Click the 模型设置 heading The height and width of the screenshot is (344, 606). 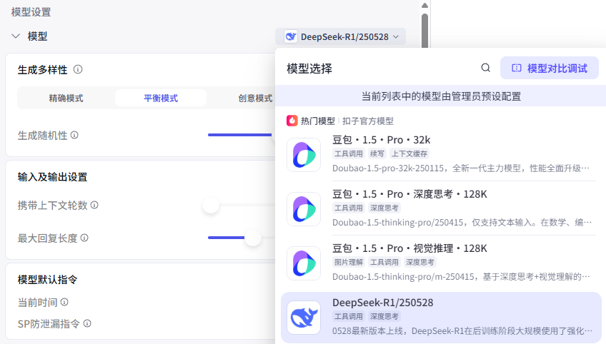coord(31,12)
